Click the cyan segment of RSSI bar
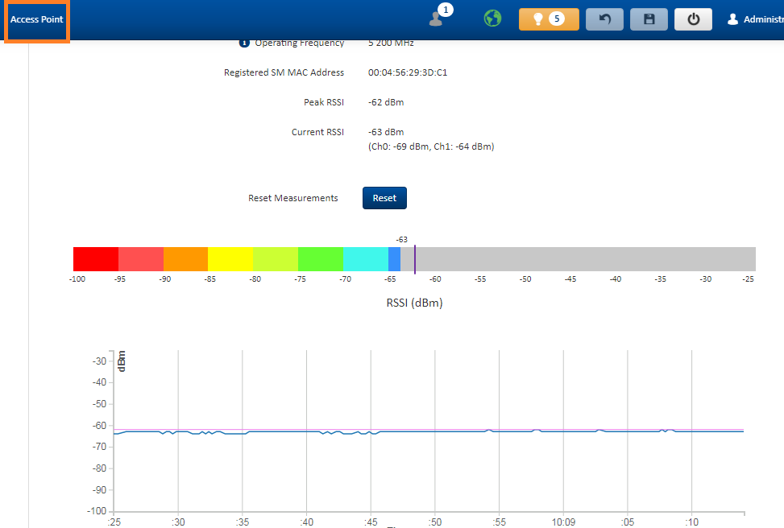The width and height of the screenshot is (784, 528). coord(365,259)
